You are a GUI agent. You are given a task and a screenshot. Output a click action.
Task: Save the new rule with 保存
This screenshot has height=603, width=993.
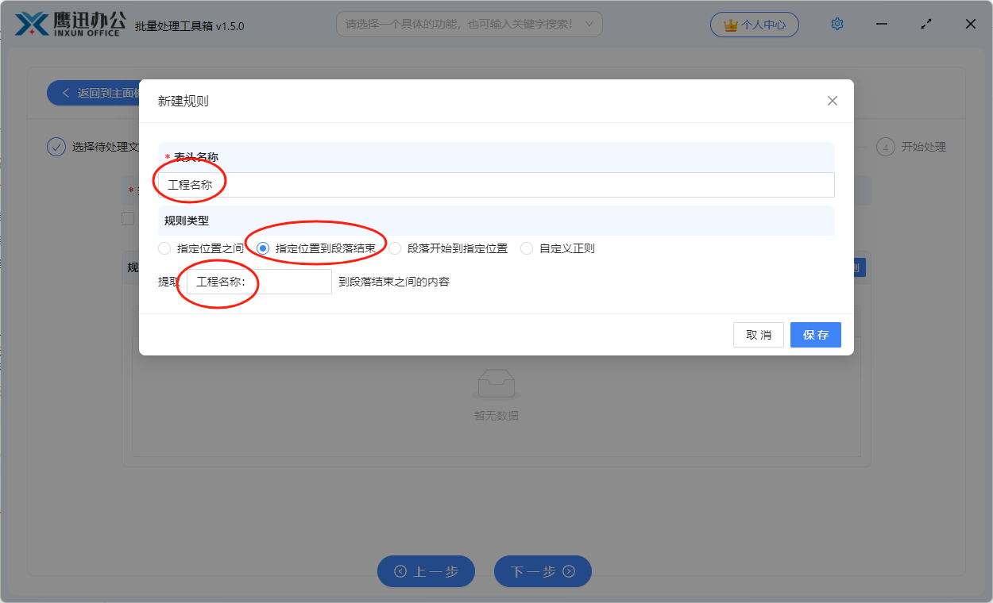tap(815, 334)
